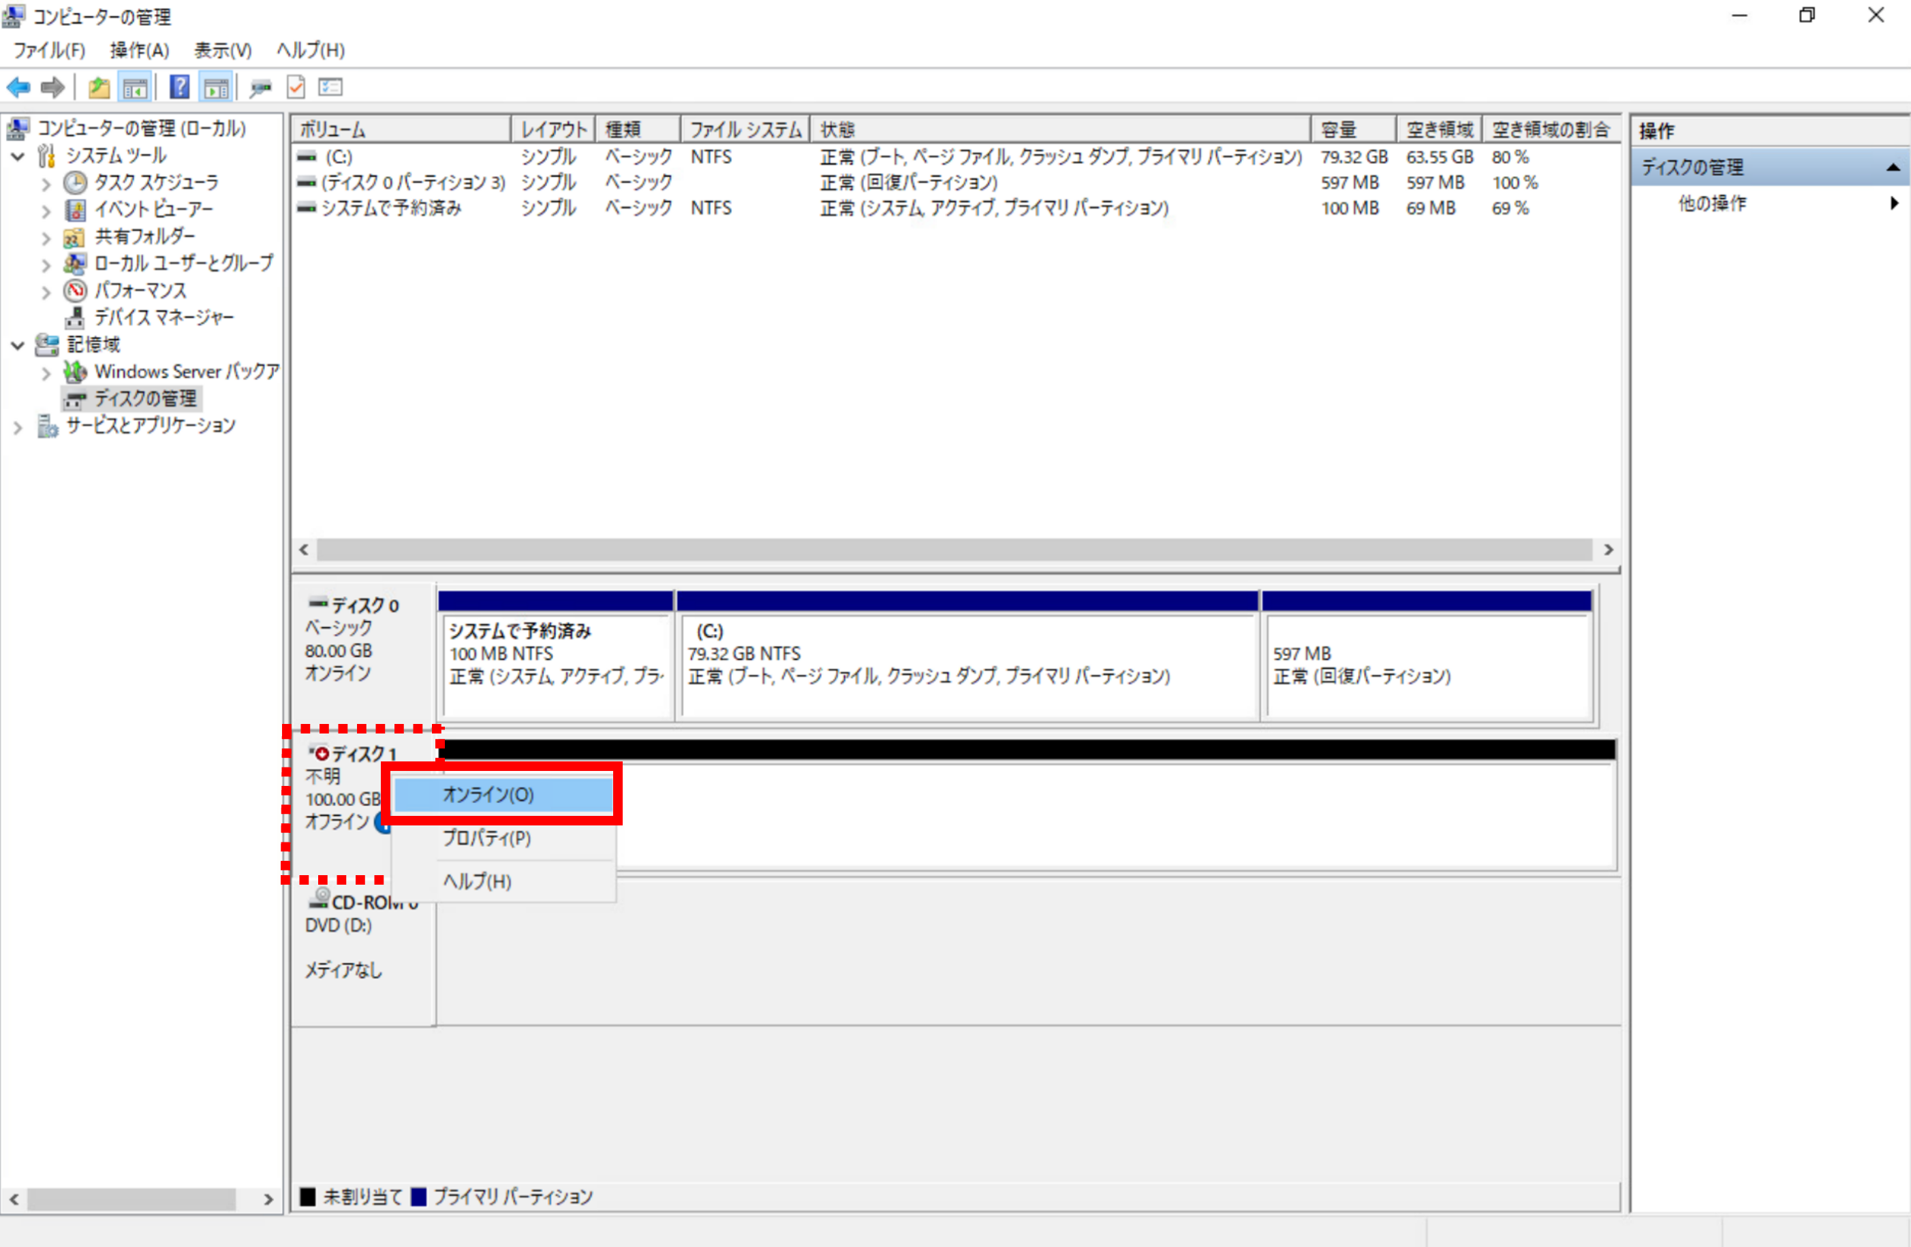1911x1247 pixels.
Task: Click the Disk 1 offline status icon
Action: tap(321, 753)
